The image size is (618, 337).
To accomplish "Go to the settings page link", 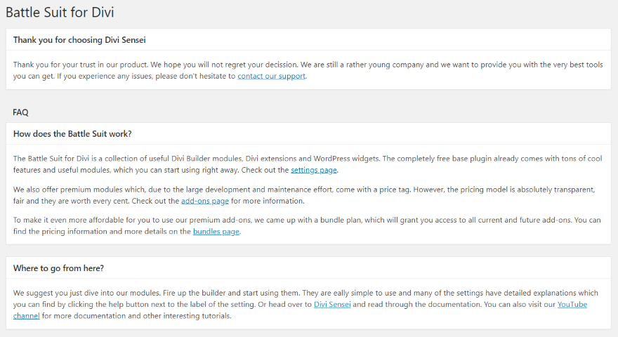I will coord(314,170).
